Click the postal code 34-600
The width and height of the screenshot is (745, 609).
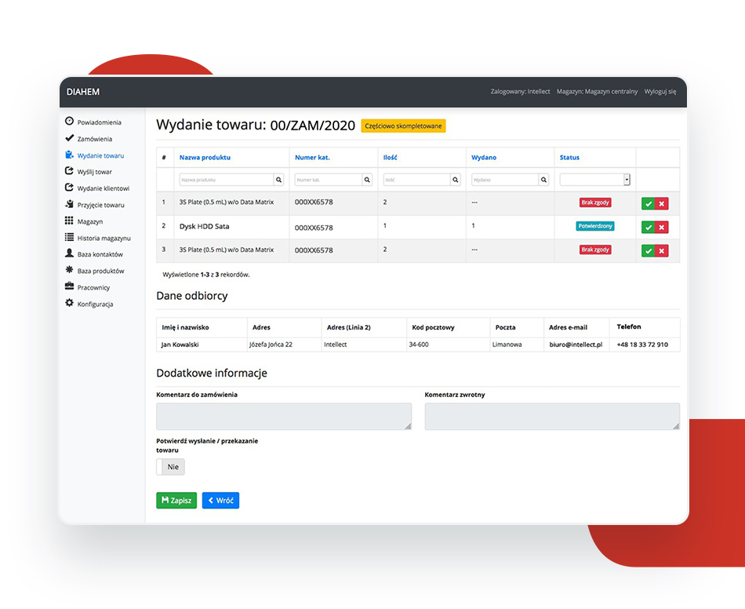click(419, 345)
